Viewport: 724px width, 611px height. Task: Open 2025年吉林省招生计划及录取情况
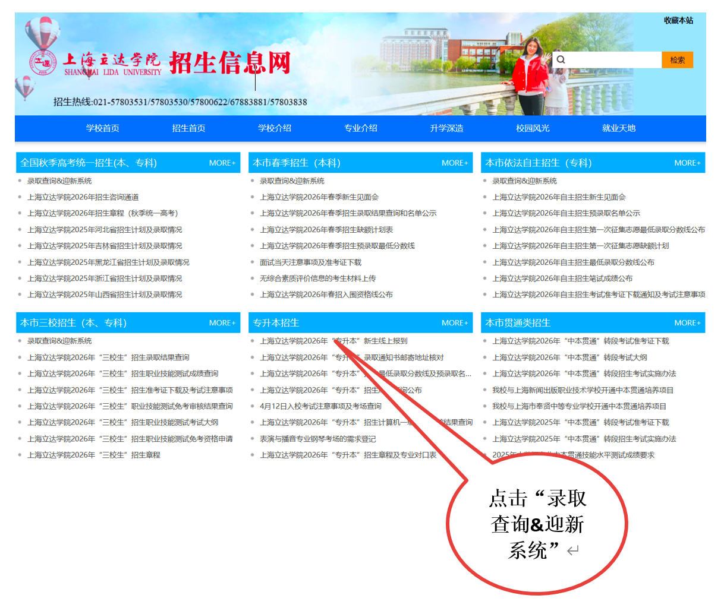click(105, 246)
